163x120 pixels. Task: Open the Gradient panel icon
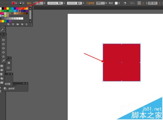(8, 63)
